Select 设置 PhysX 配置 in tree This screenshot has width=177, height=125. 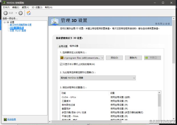point(18,31)
